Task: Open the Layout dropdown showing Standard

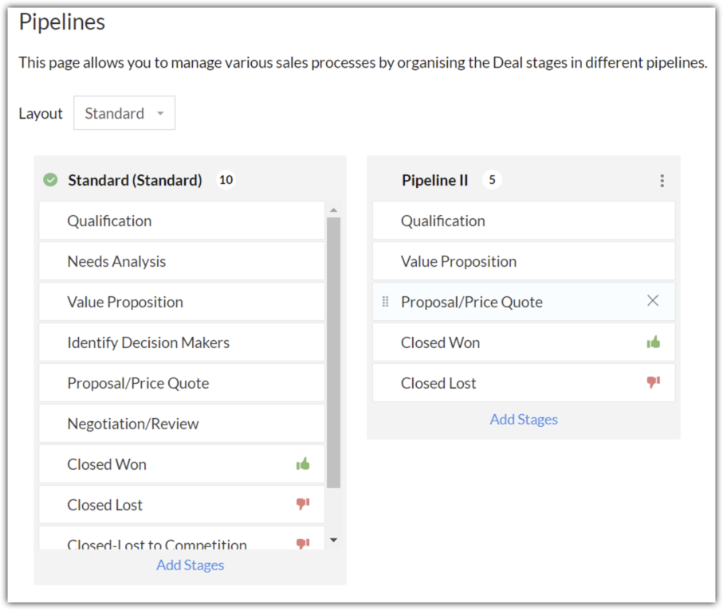Action: (x=124, y=113)
